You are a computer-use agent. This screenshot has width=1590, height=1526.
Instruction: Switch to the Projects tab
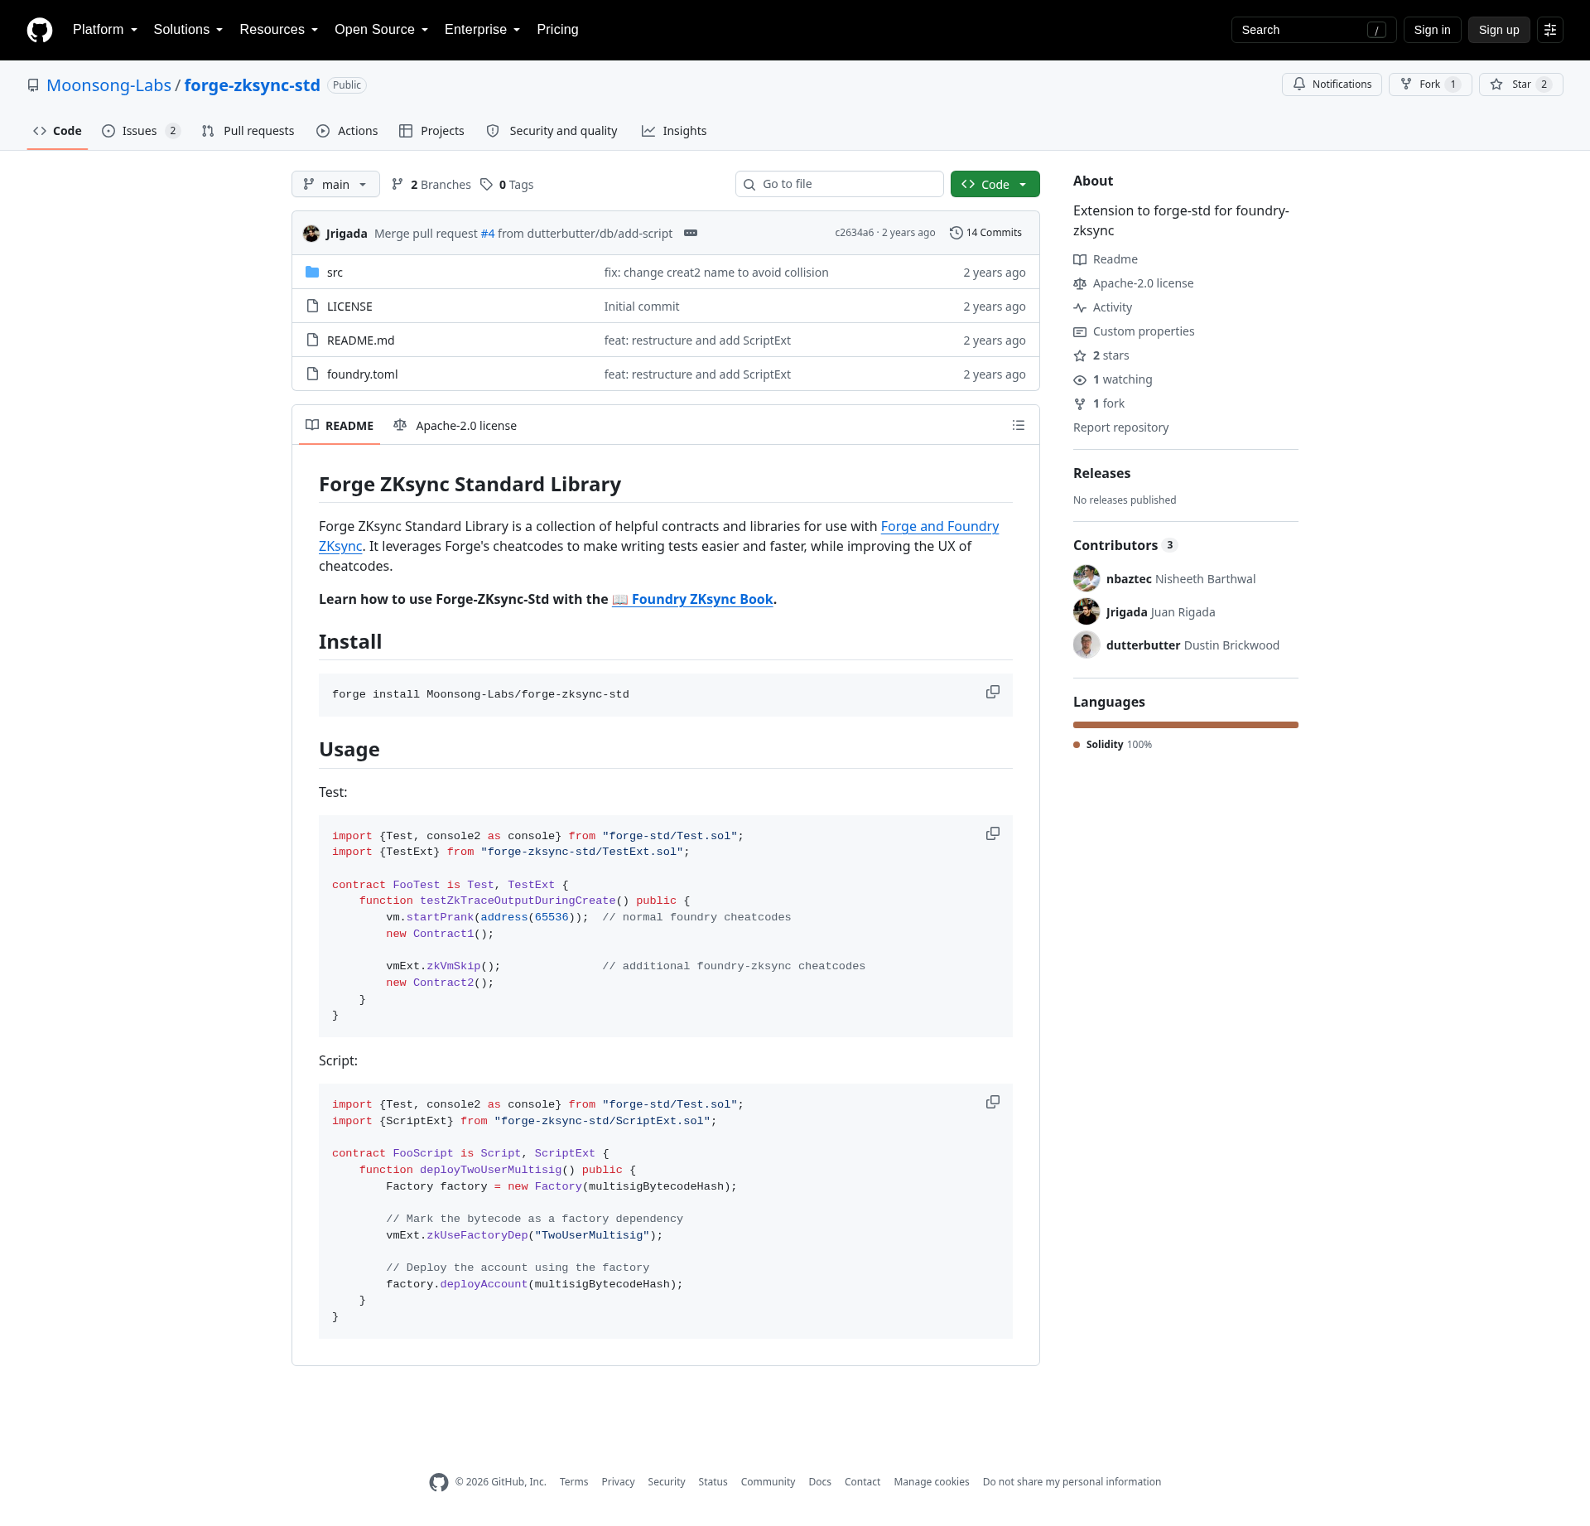pos(431,131)
